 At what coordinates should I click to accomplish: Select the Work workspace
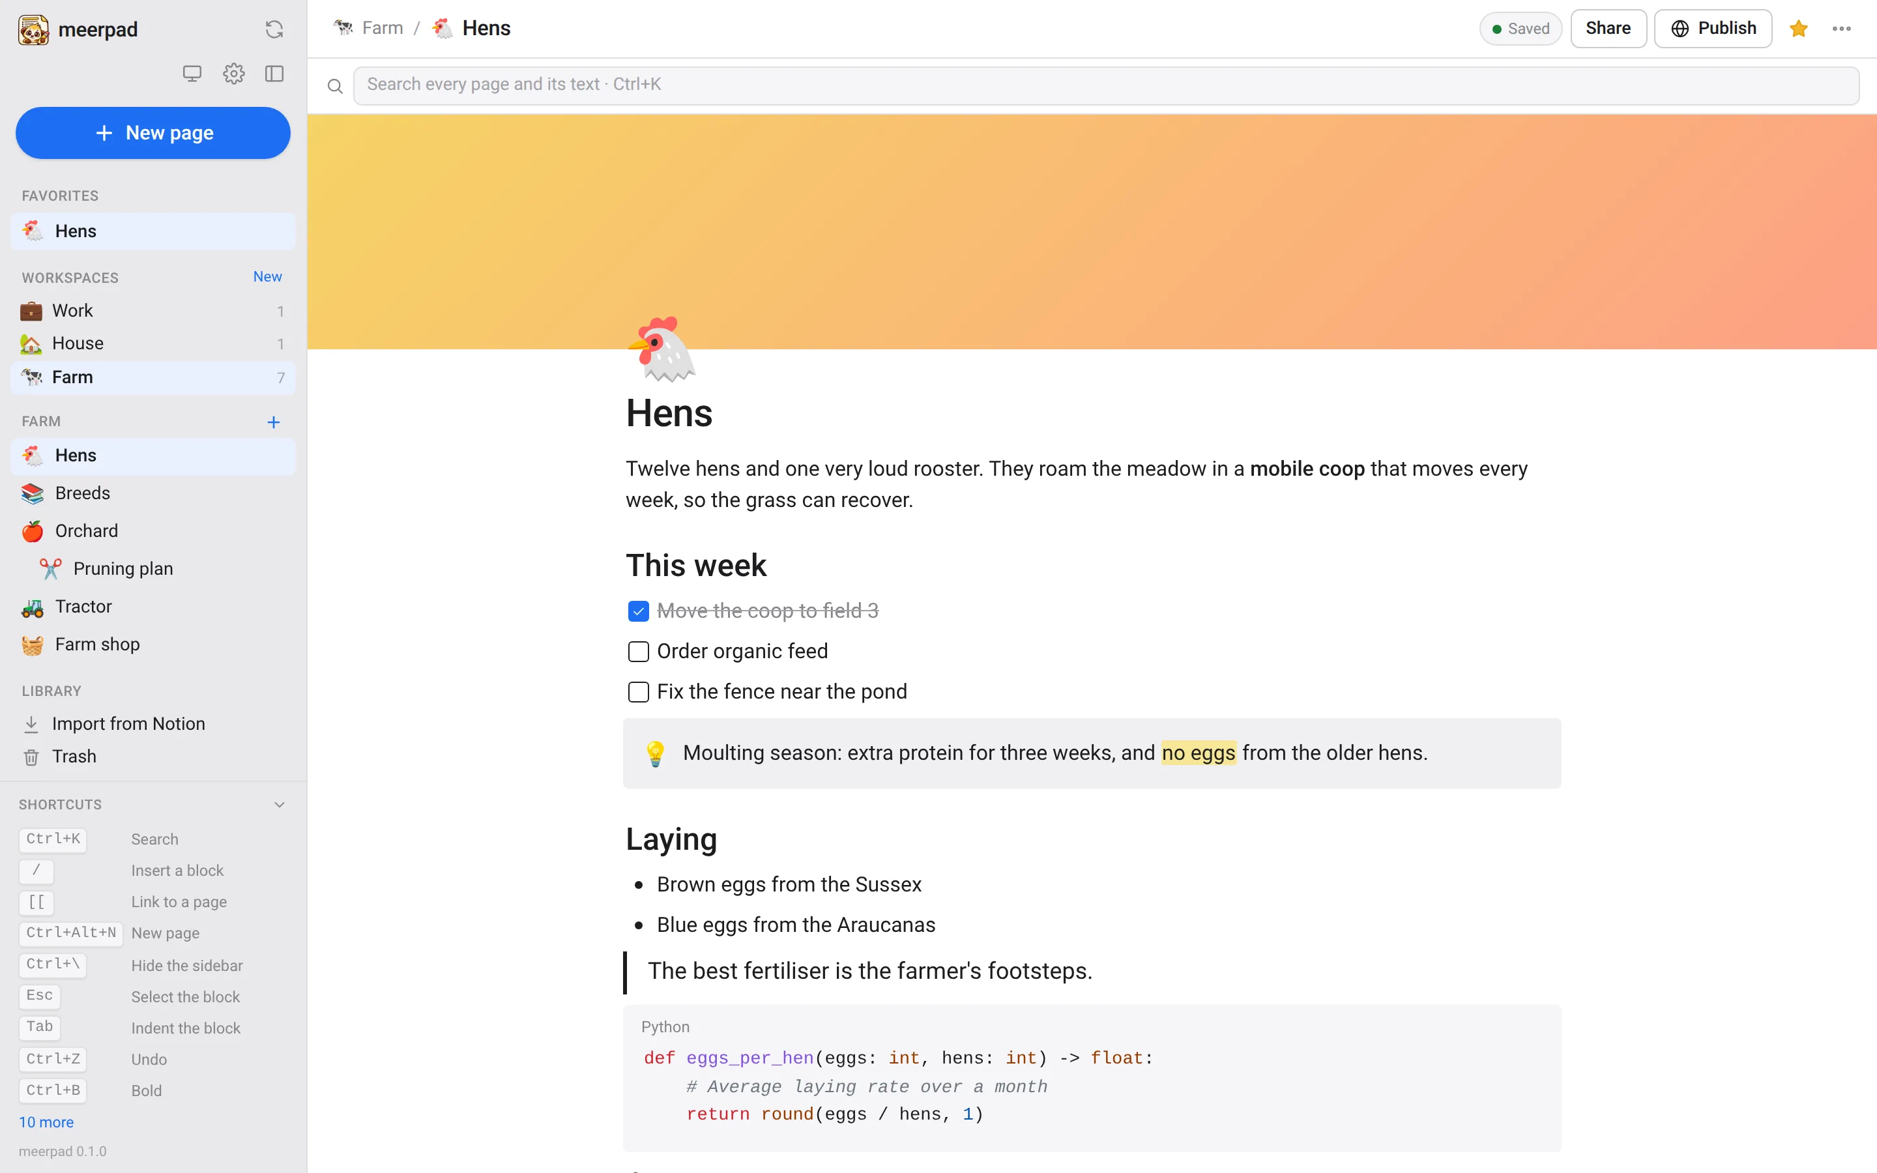point(153,311)
